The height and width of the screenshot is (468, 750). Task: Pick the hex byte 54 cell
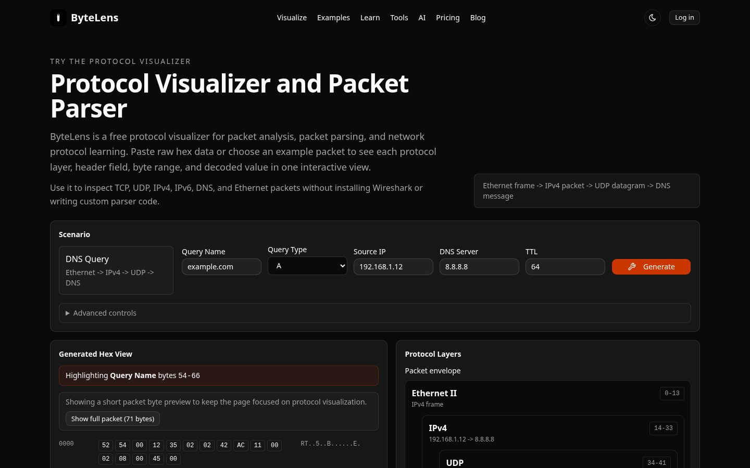coord(122,446)
